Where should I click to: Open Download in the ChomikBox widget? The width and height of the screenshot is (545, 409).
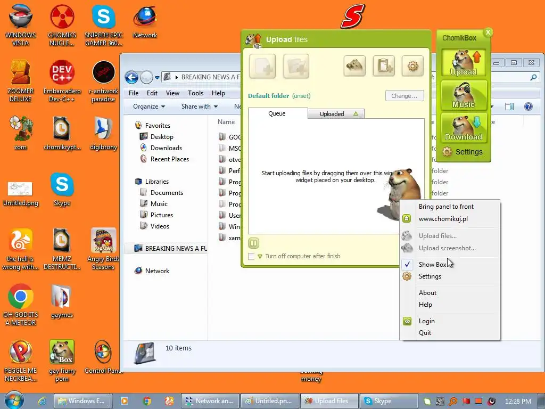coord(464,128)
